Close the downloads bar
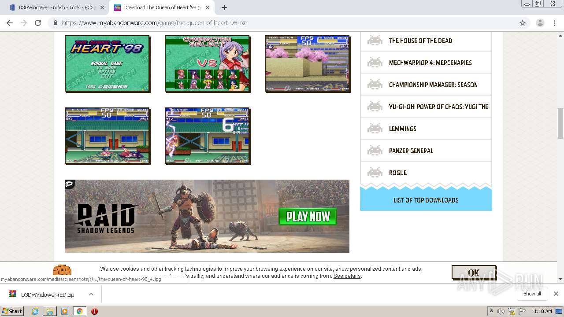This screenshot has height=317, width=564. (556, 294)
